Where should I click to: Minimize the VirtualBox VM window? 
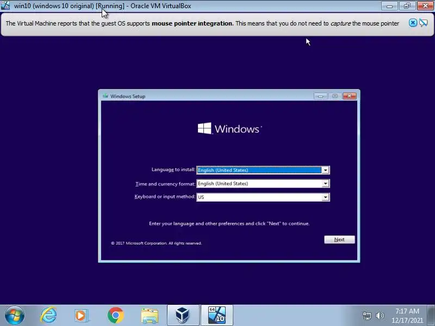pos(389,5)
